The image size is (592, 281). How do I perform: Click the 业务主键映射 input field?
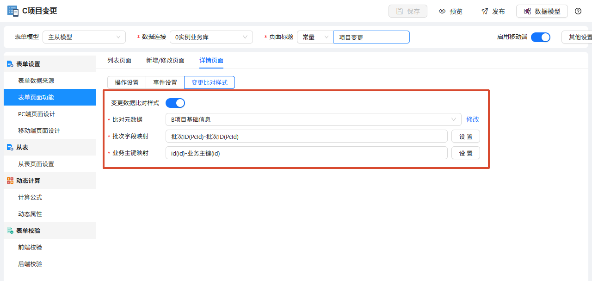[x=307, y=153]
